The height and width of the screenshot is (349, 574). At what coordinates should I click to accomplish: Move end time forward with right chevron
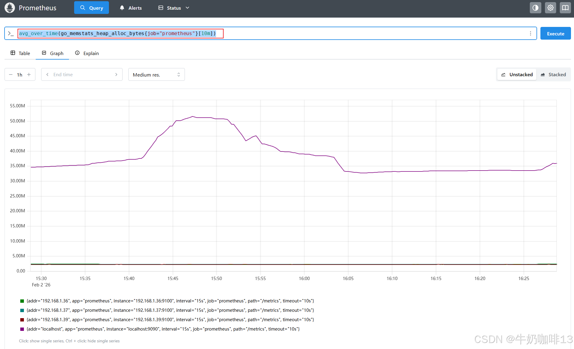[116, 75]
